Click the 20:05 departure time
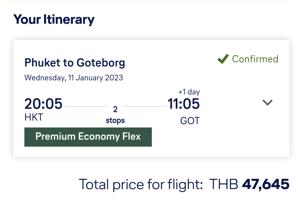 coord(43,104)
